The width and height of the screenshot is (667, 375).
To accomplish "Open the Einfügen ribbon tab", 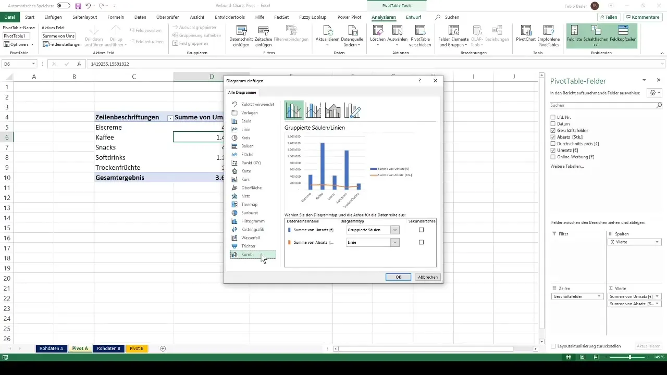I will point(53,17).
